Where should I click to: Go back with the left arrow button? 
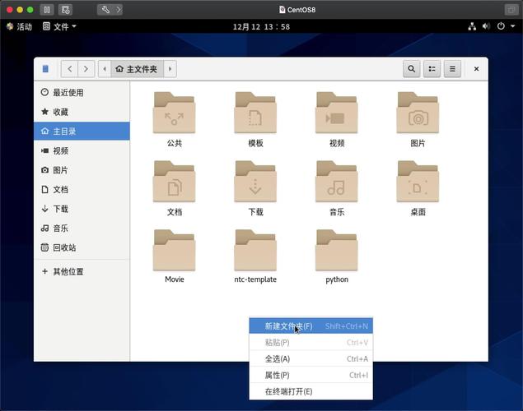(70, 69)
